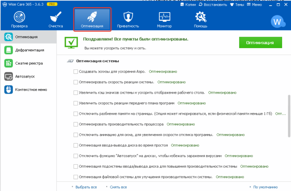Click the Оптимизация системы section header

click(98, 61)
